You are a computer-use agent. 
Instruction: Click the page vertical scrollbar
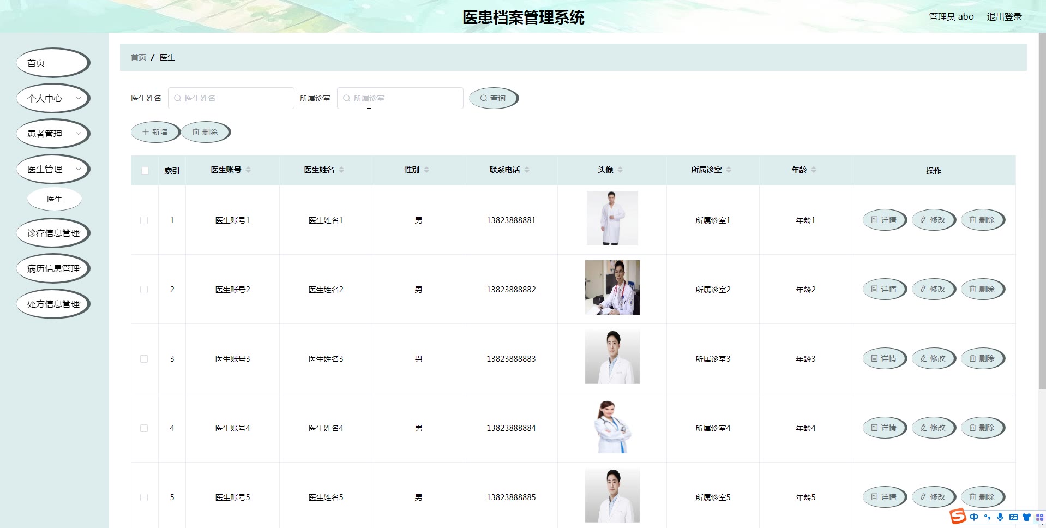(x=1042, y=211)
